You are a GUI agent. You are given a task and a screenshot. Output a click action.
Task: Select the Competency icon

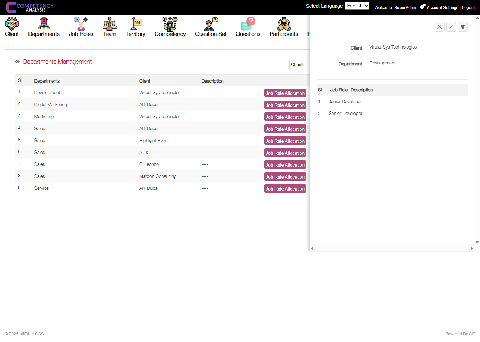[x=170, y=24]
